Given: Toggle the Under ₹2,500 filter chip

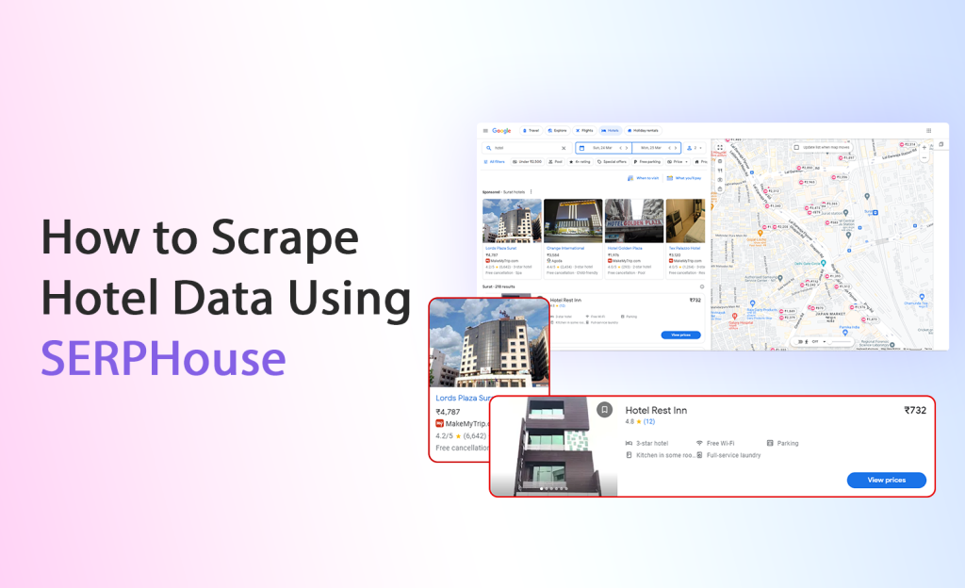Looking at the screenshot, I should [528, 162].
